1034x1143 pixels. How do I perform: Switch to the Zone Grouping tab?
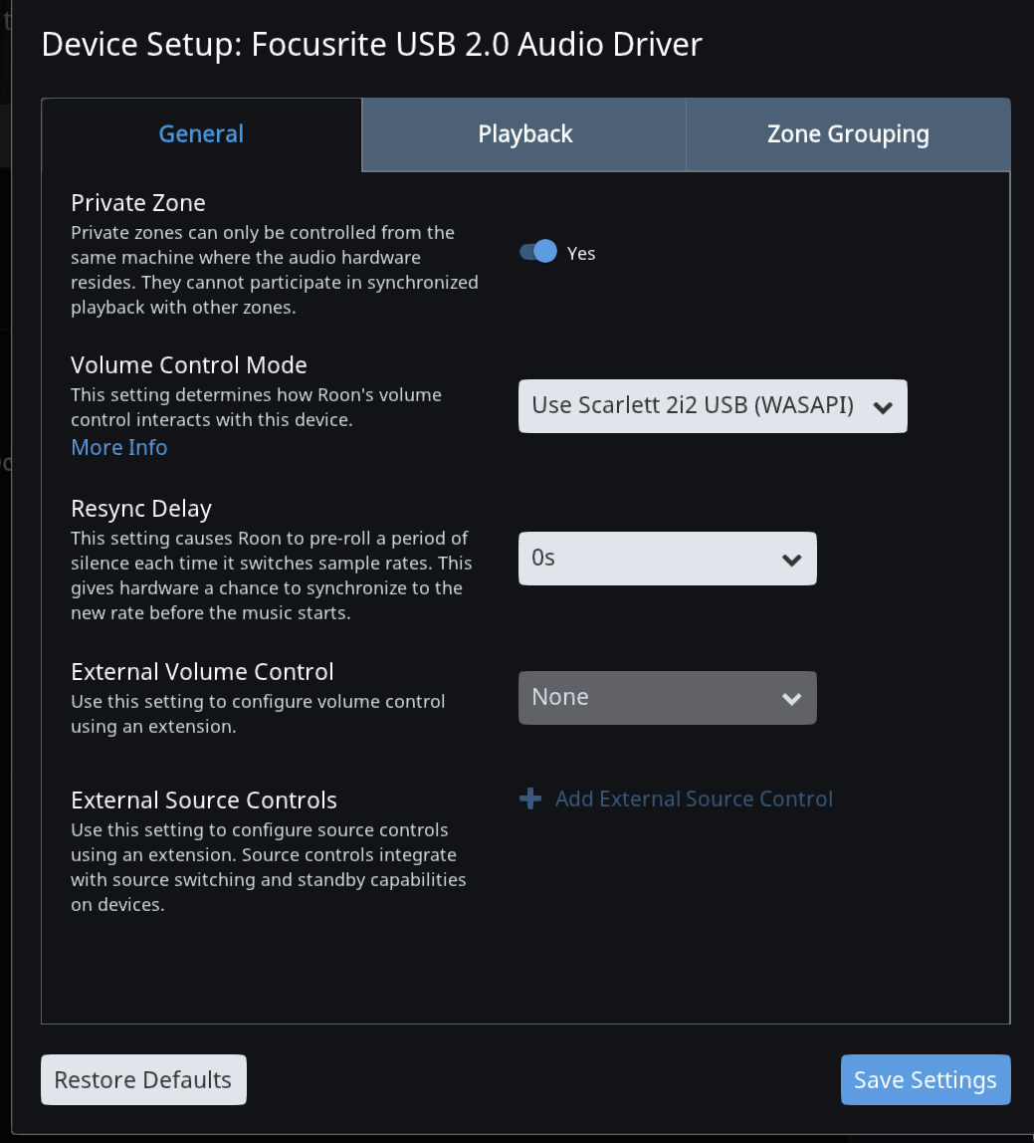pyautogui.click(x=848, y=134)
